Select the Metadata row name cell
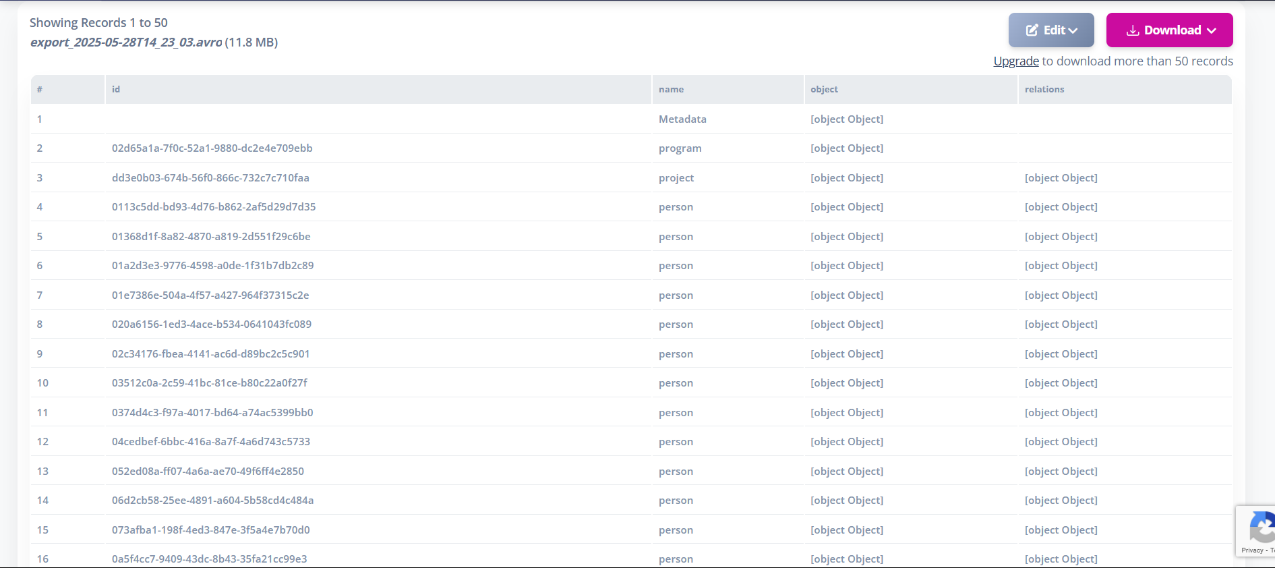 click(682, 119)
